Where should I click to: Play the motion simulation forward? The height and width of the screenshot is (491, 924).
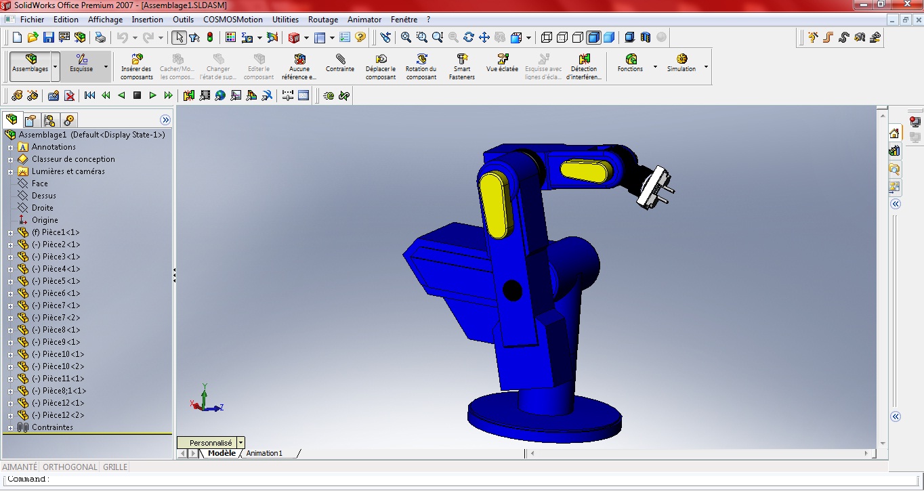[152, 95]
